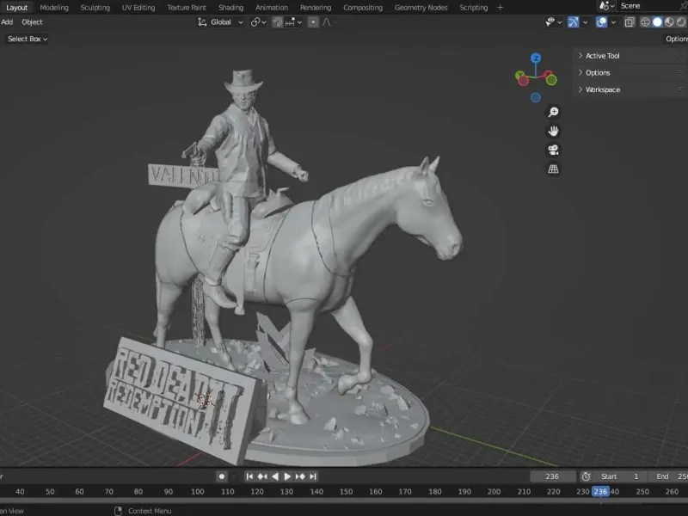
Task: Click the transform pivot point link icon
Action: pos(255,22)
